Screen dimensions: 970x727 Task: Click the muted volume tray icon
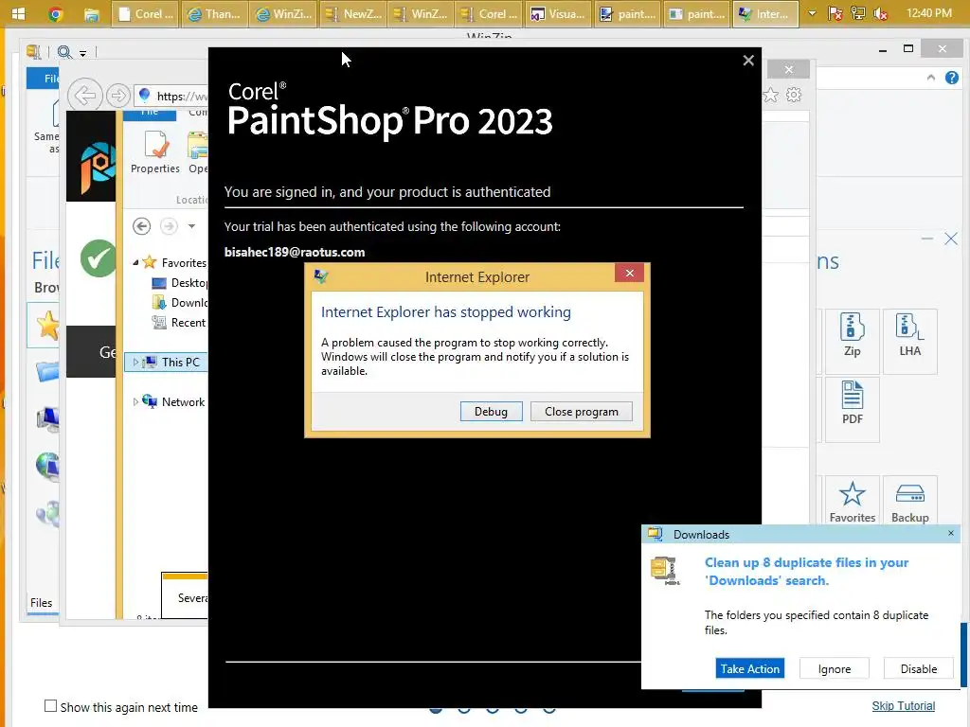(881, 13)
